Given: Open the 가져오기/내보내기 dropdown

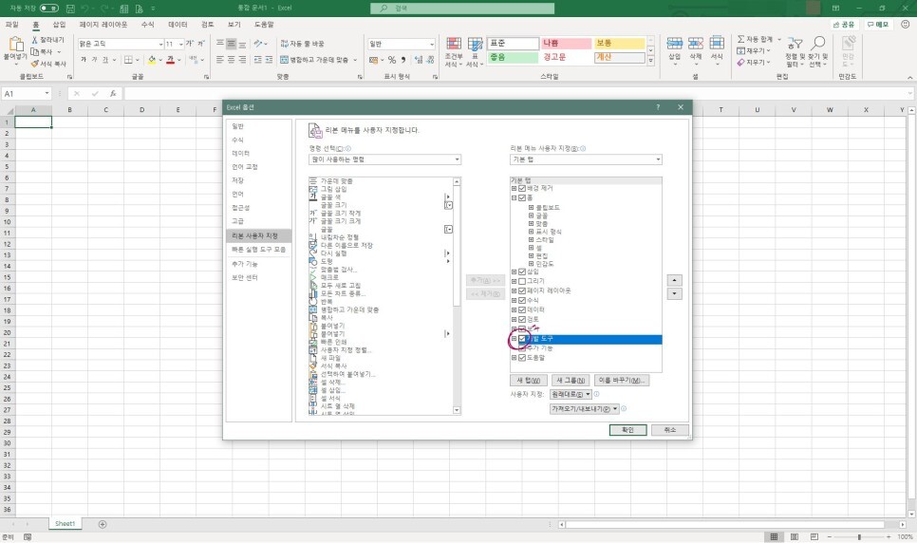Looking at the screenshot, I should 584,409.
